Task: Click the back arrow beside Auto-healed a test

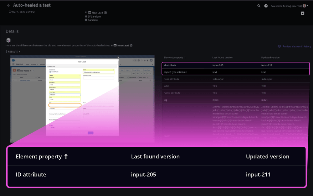Action: point(8,5)
